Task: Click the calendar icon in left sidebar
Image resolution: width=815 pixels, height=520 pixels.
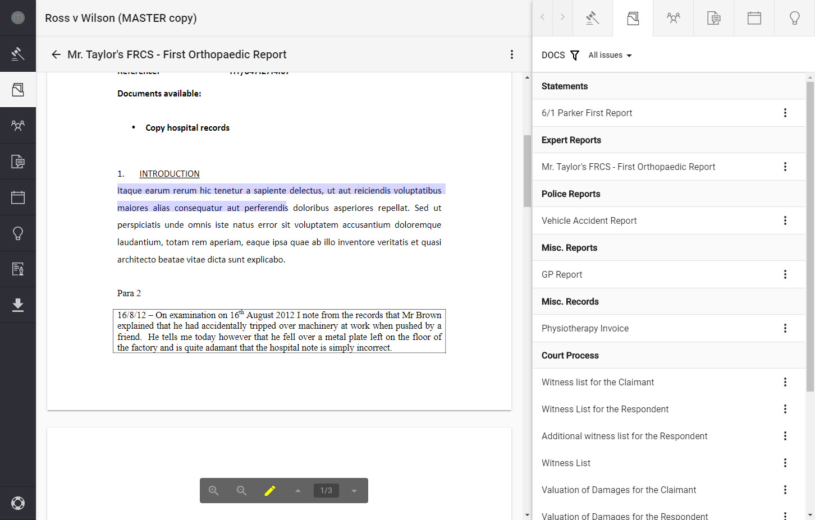Action: click(x=18, y=197)
